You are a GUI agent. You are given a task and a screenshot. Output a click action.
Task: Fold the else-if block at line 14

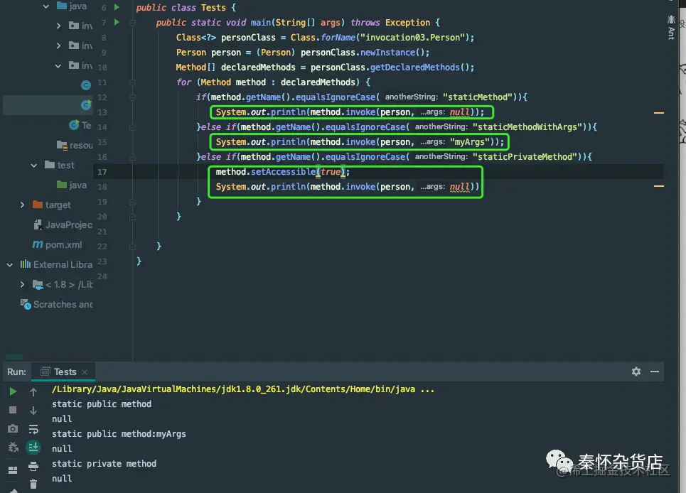click(x=132, y=127)
